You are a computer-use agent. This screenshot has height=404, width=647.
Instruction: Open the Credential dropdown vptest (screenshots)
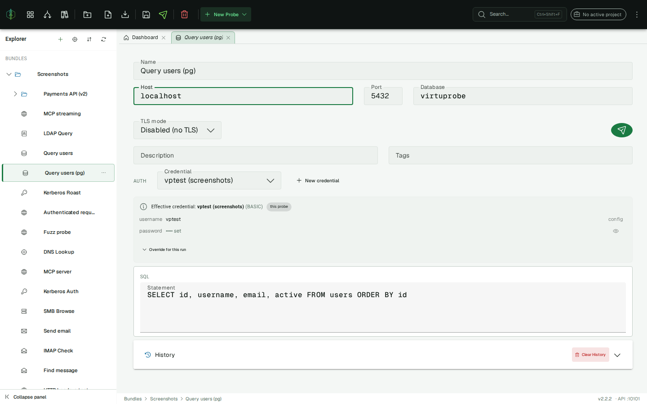click(x=219, y=180)
